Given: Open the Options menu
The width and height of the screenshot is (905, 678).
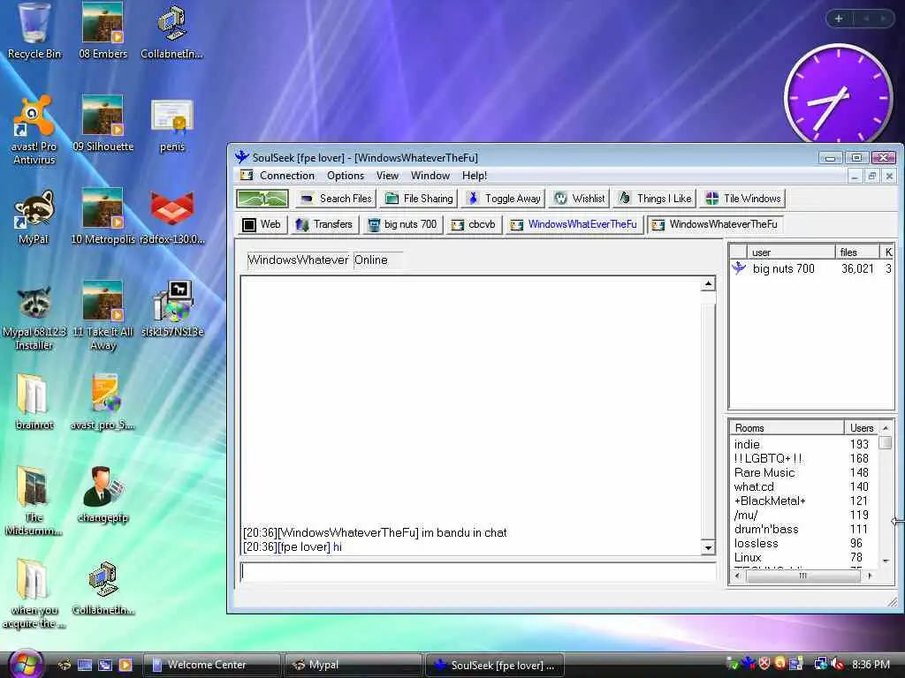Looking at the screenshot, I should pos(346,176).
